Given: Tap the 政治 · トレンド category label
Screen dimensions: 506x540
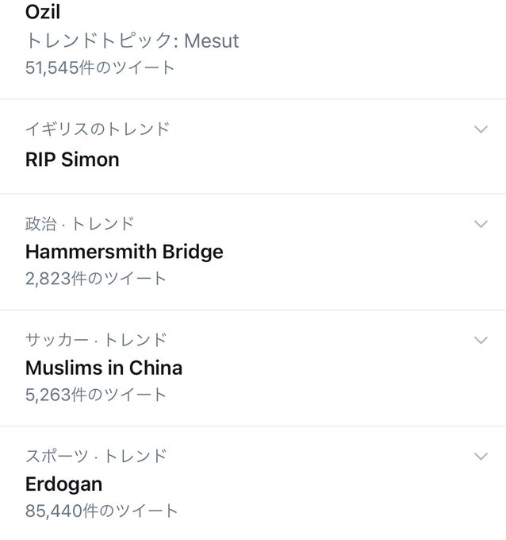Looking at the screenshot, I should (x=80, y=223).
